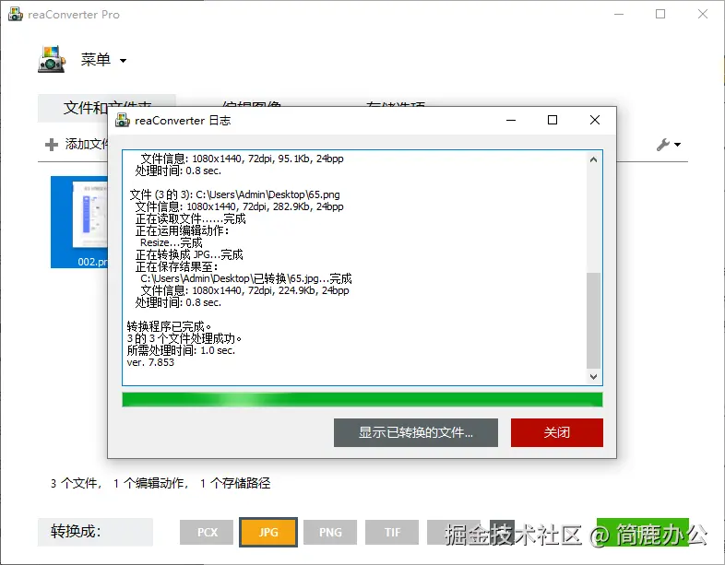Click the '1 个存储路径' status text
725x565 pixels.
(x=235, y=483)
